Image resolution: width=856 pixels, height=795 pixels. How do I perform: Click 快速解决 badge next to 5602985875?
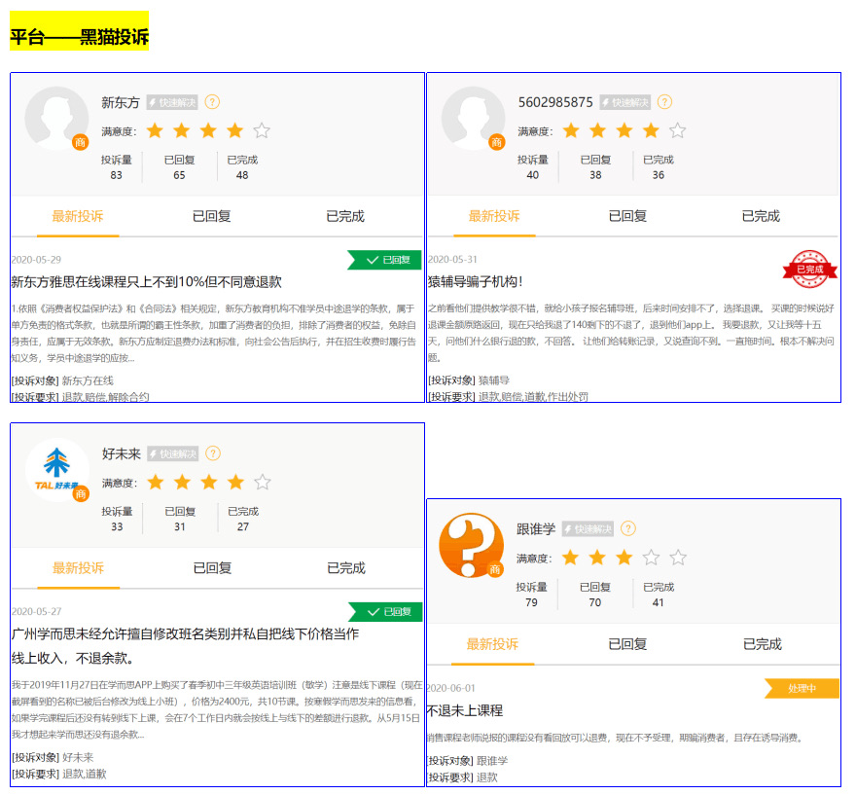point(625,102)
